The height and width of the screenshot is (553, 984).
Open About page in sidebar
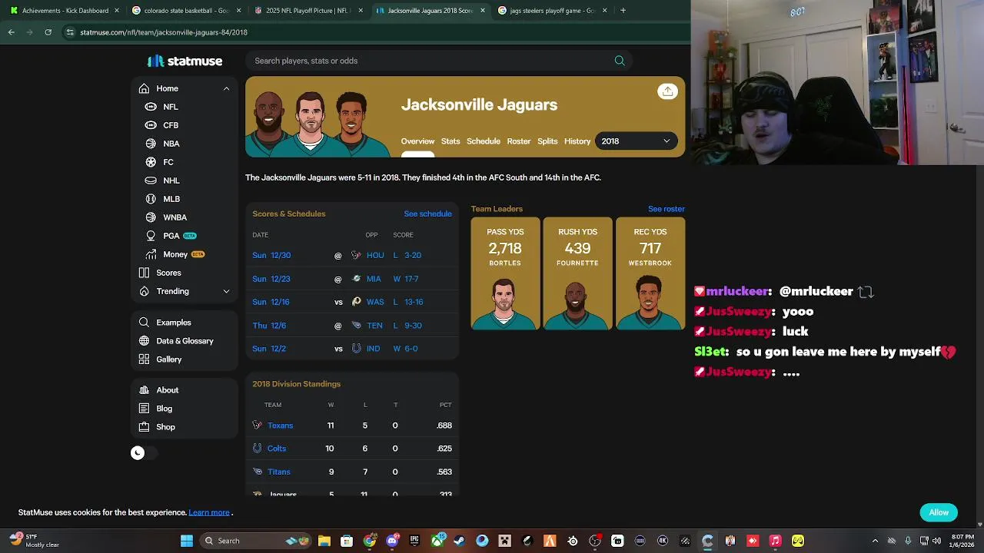(x=168, y=390)
